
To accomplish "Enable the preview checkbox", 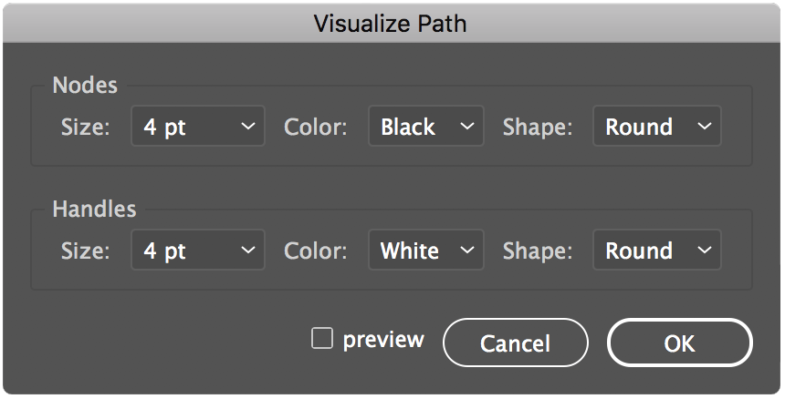I will click(x=322, y=339).
